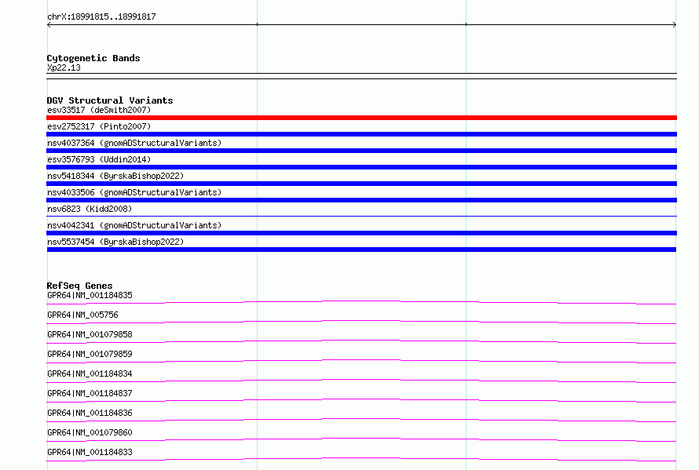Screen dimensions: 699x470
Task: Click the magenta line under GPR64|NM_001184834
Action: point(361,381)
